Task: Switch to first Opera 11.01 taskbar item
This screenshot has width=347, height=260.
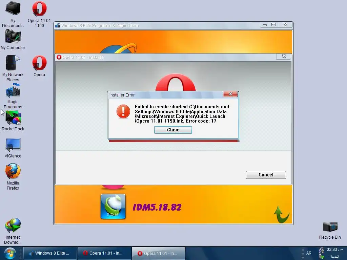Action: 104,253
